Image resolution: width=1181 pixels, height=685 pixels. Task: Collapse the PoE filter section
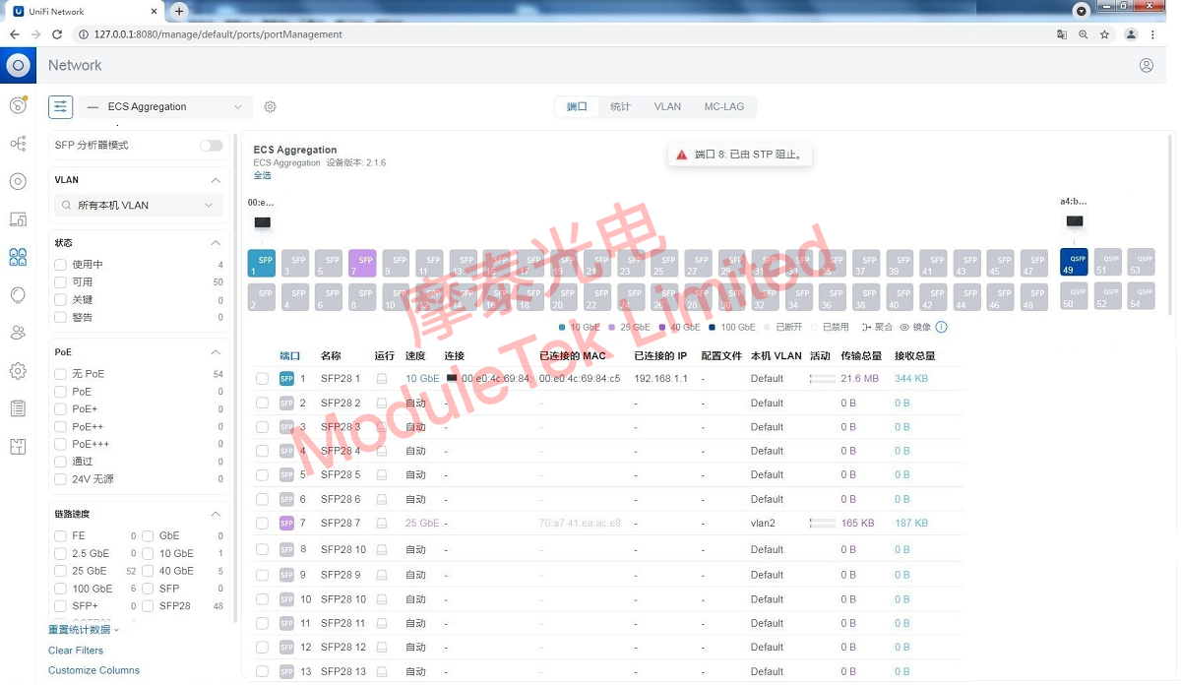[x=216, y=351]
